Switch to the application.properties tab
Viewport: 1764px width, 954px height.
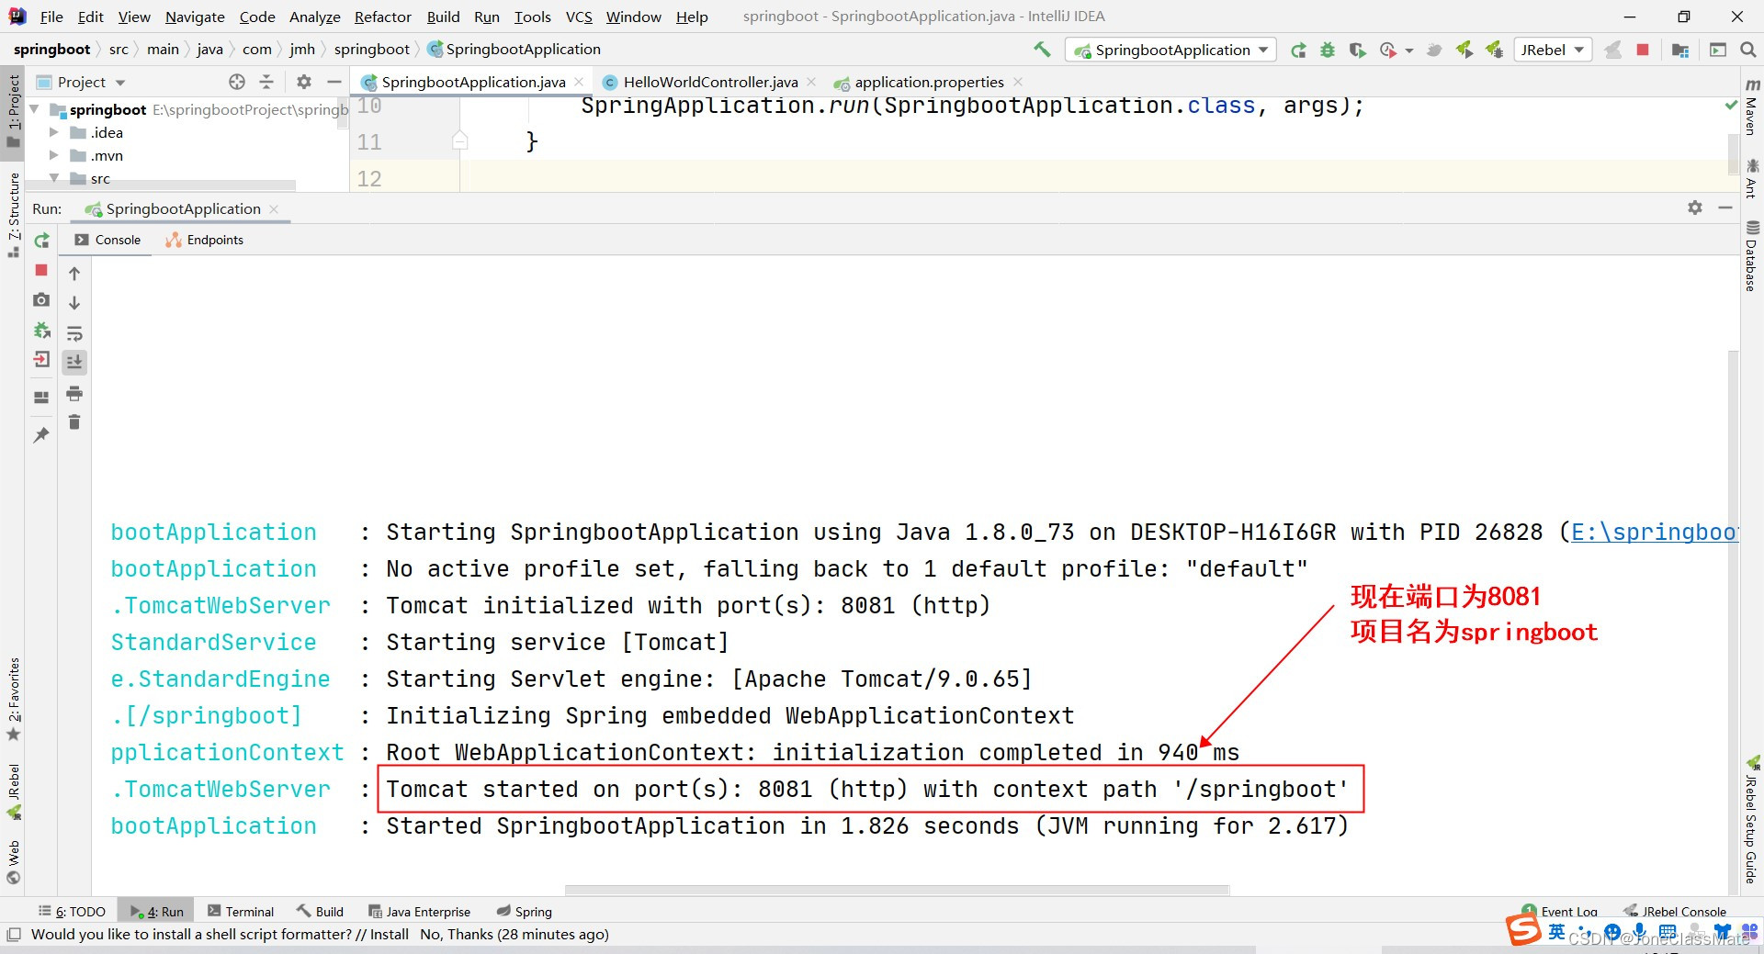[929, 82]
